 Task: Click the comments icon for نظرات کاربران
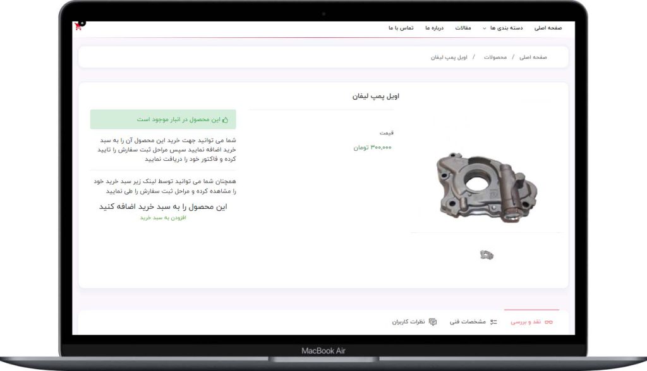[433, 322]
